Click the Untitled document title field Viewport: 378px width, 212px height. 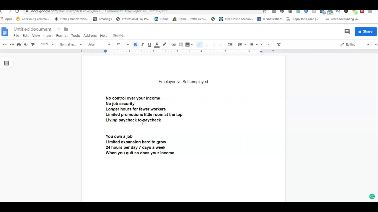click(32, 29)
